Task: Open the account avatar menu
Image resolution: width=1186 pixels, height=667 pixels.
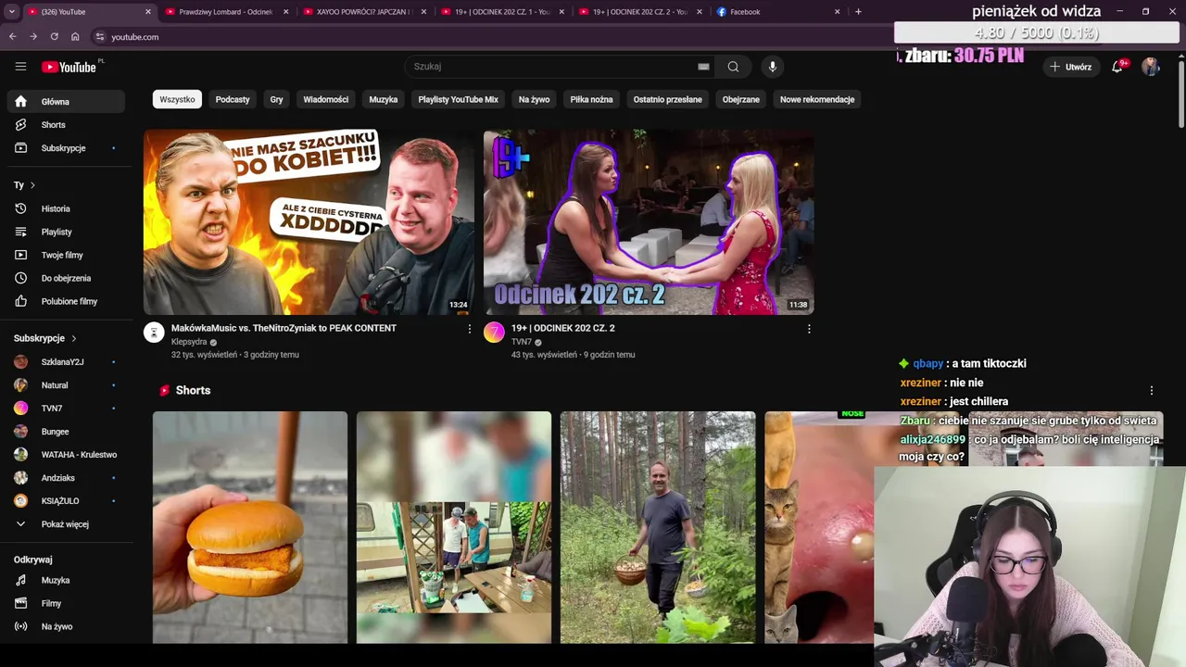Action: tap(1151, 67)
